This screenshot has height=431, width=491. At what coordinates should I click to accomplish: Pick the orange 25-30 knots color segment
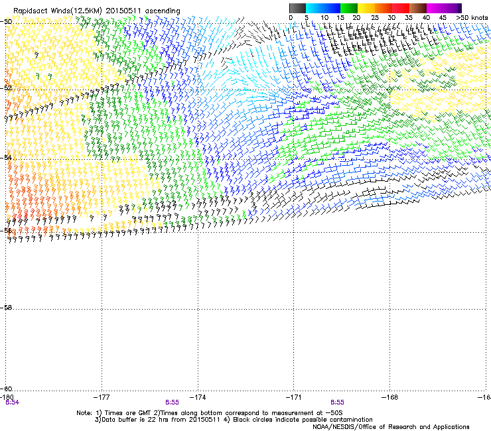[384, 8]
